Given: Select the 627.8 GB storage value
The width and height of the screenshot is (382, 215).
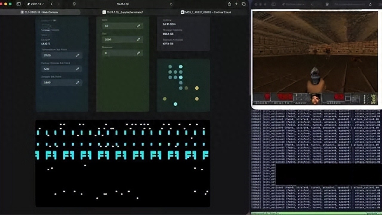Looking at the screenshot, I should [168, 44].
